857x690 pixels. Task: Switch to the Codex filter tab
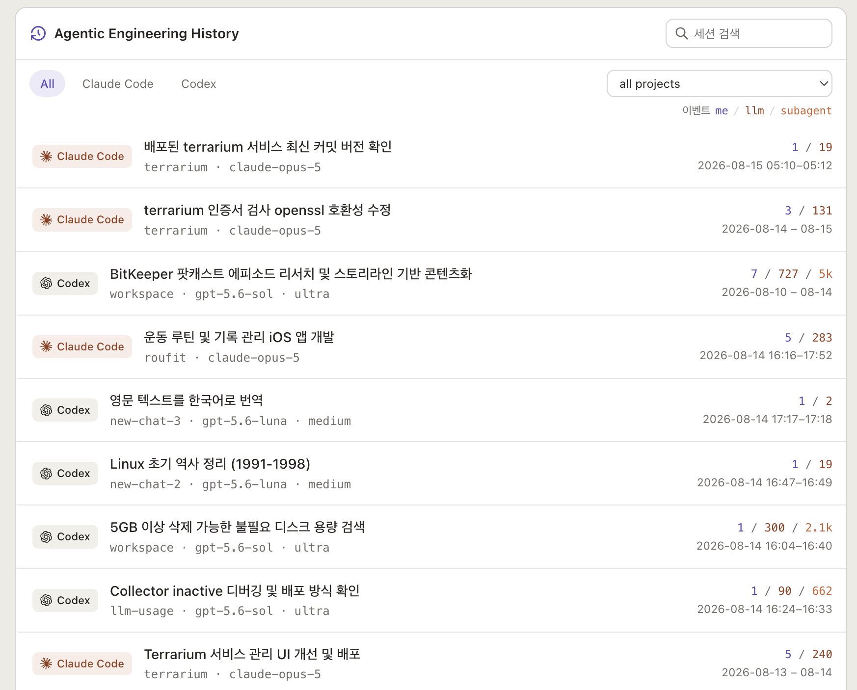point(198,84)
